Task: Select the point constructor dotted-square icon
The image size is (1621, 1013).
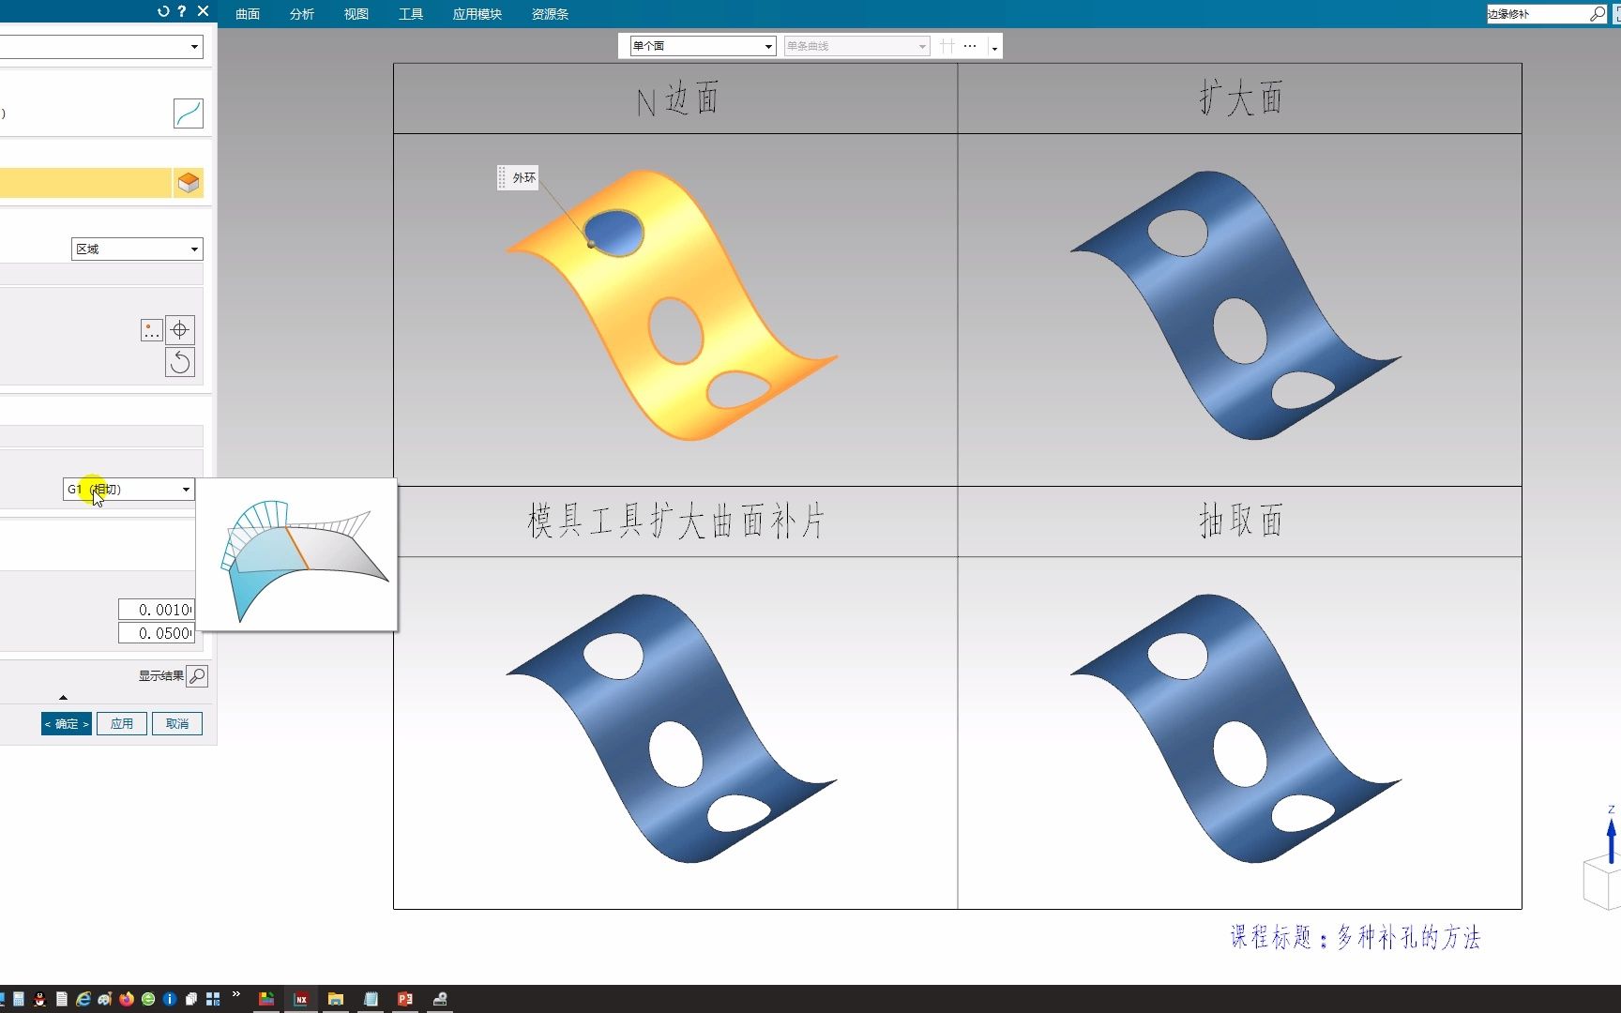Action: click(x=151, y=329)
